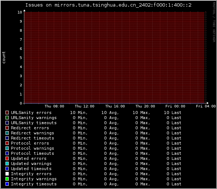Screen dimensions: 217x189
Task: Click the Thu 20:00 axis marker
Action: tap(145, 106)
